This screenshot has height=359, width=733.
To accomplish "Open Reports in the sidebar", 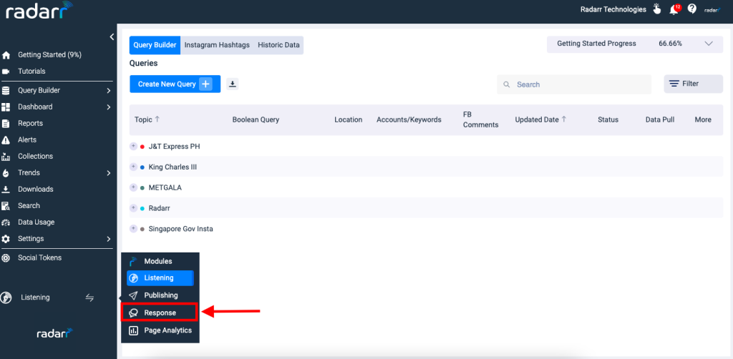I will click(30, 124).
